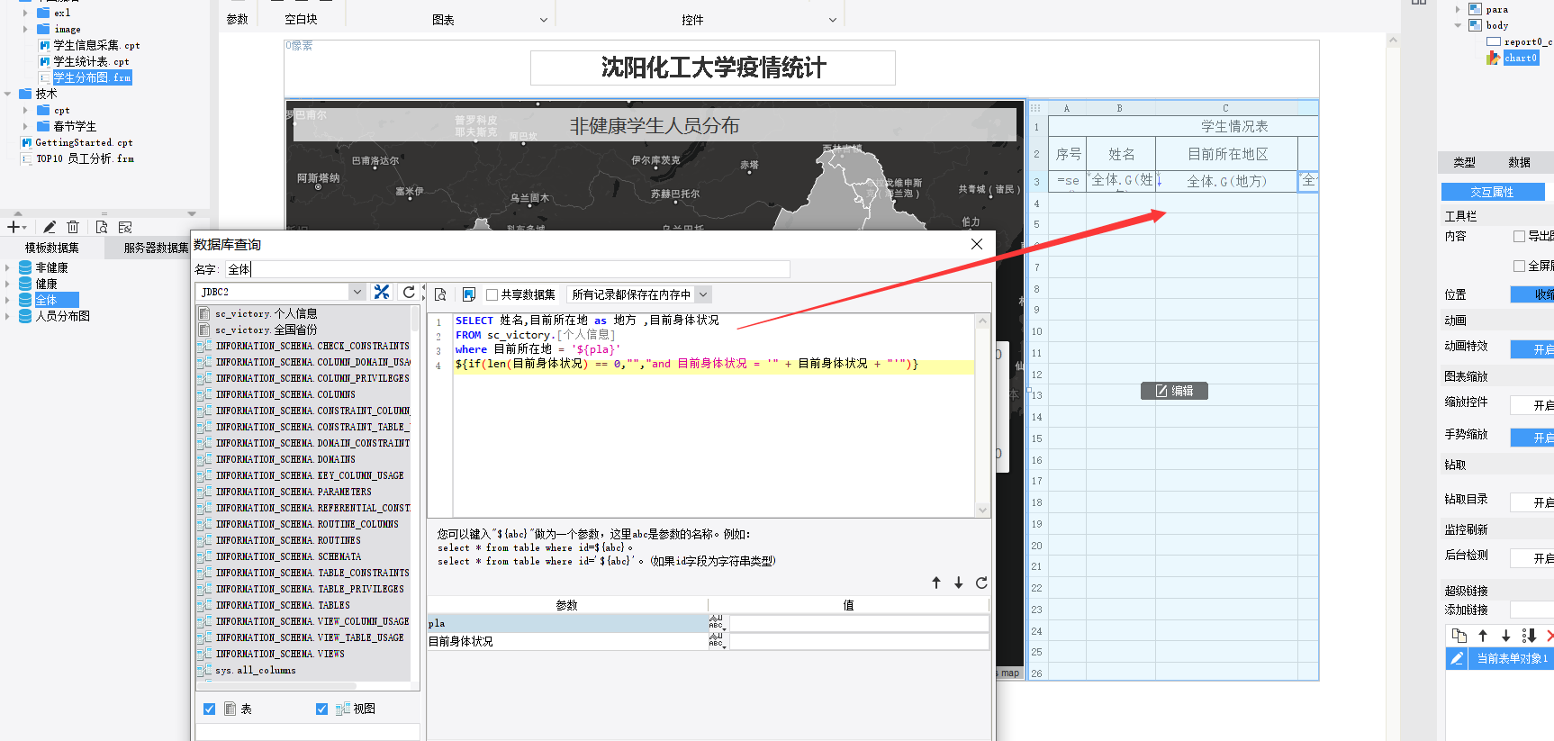Viewport: 1554px width, 741px height.
Task: Toggle 钻取目录 开启 button
Action: click(1532, 502)
